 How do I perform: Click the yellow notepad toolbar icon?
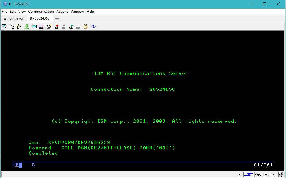(86, 27)
